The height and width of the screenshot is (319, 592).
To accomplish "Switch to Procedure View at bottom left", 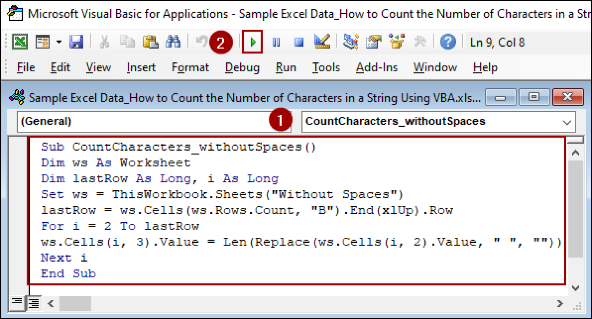I will coord(16,304).
